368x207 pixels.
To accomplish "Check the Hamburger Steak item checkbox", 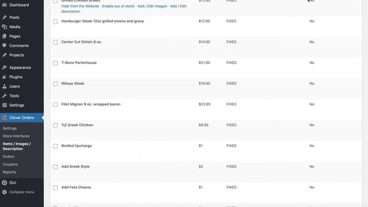I will 55,21.
